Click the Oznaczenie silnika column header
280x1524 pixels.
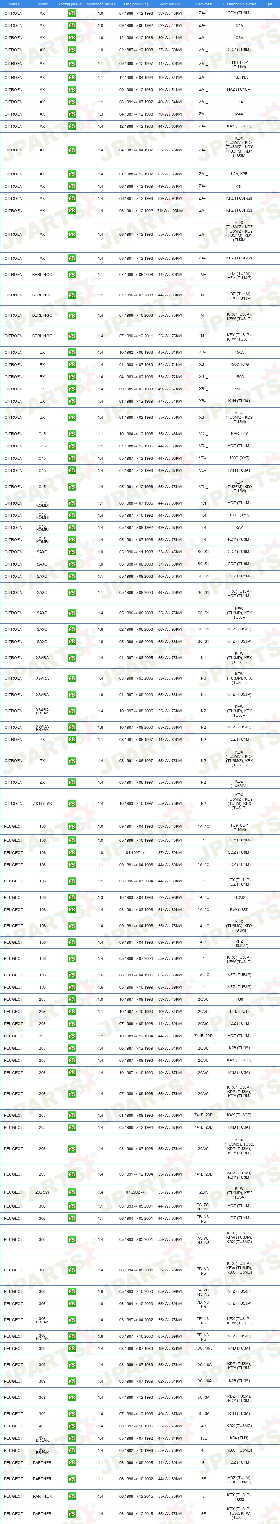240,4
